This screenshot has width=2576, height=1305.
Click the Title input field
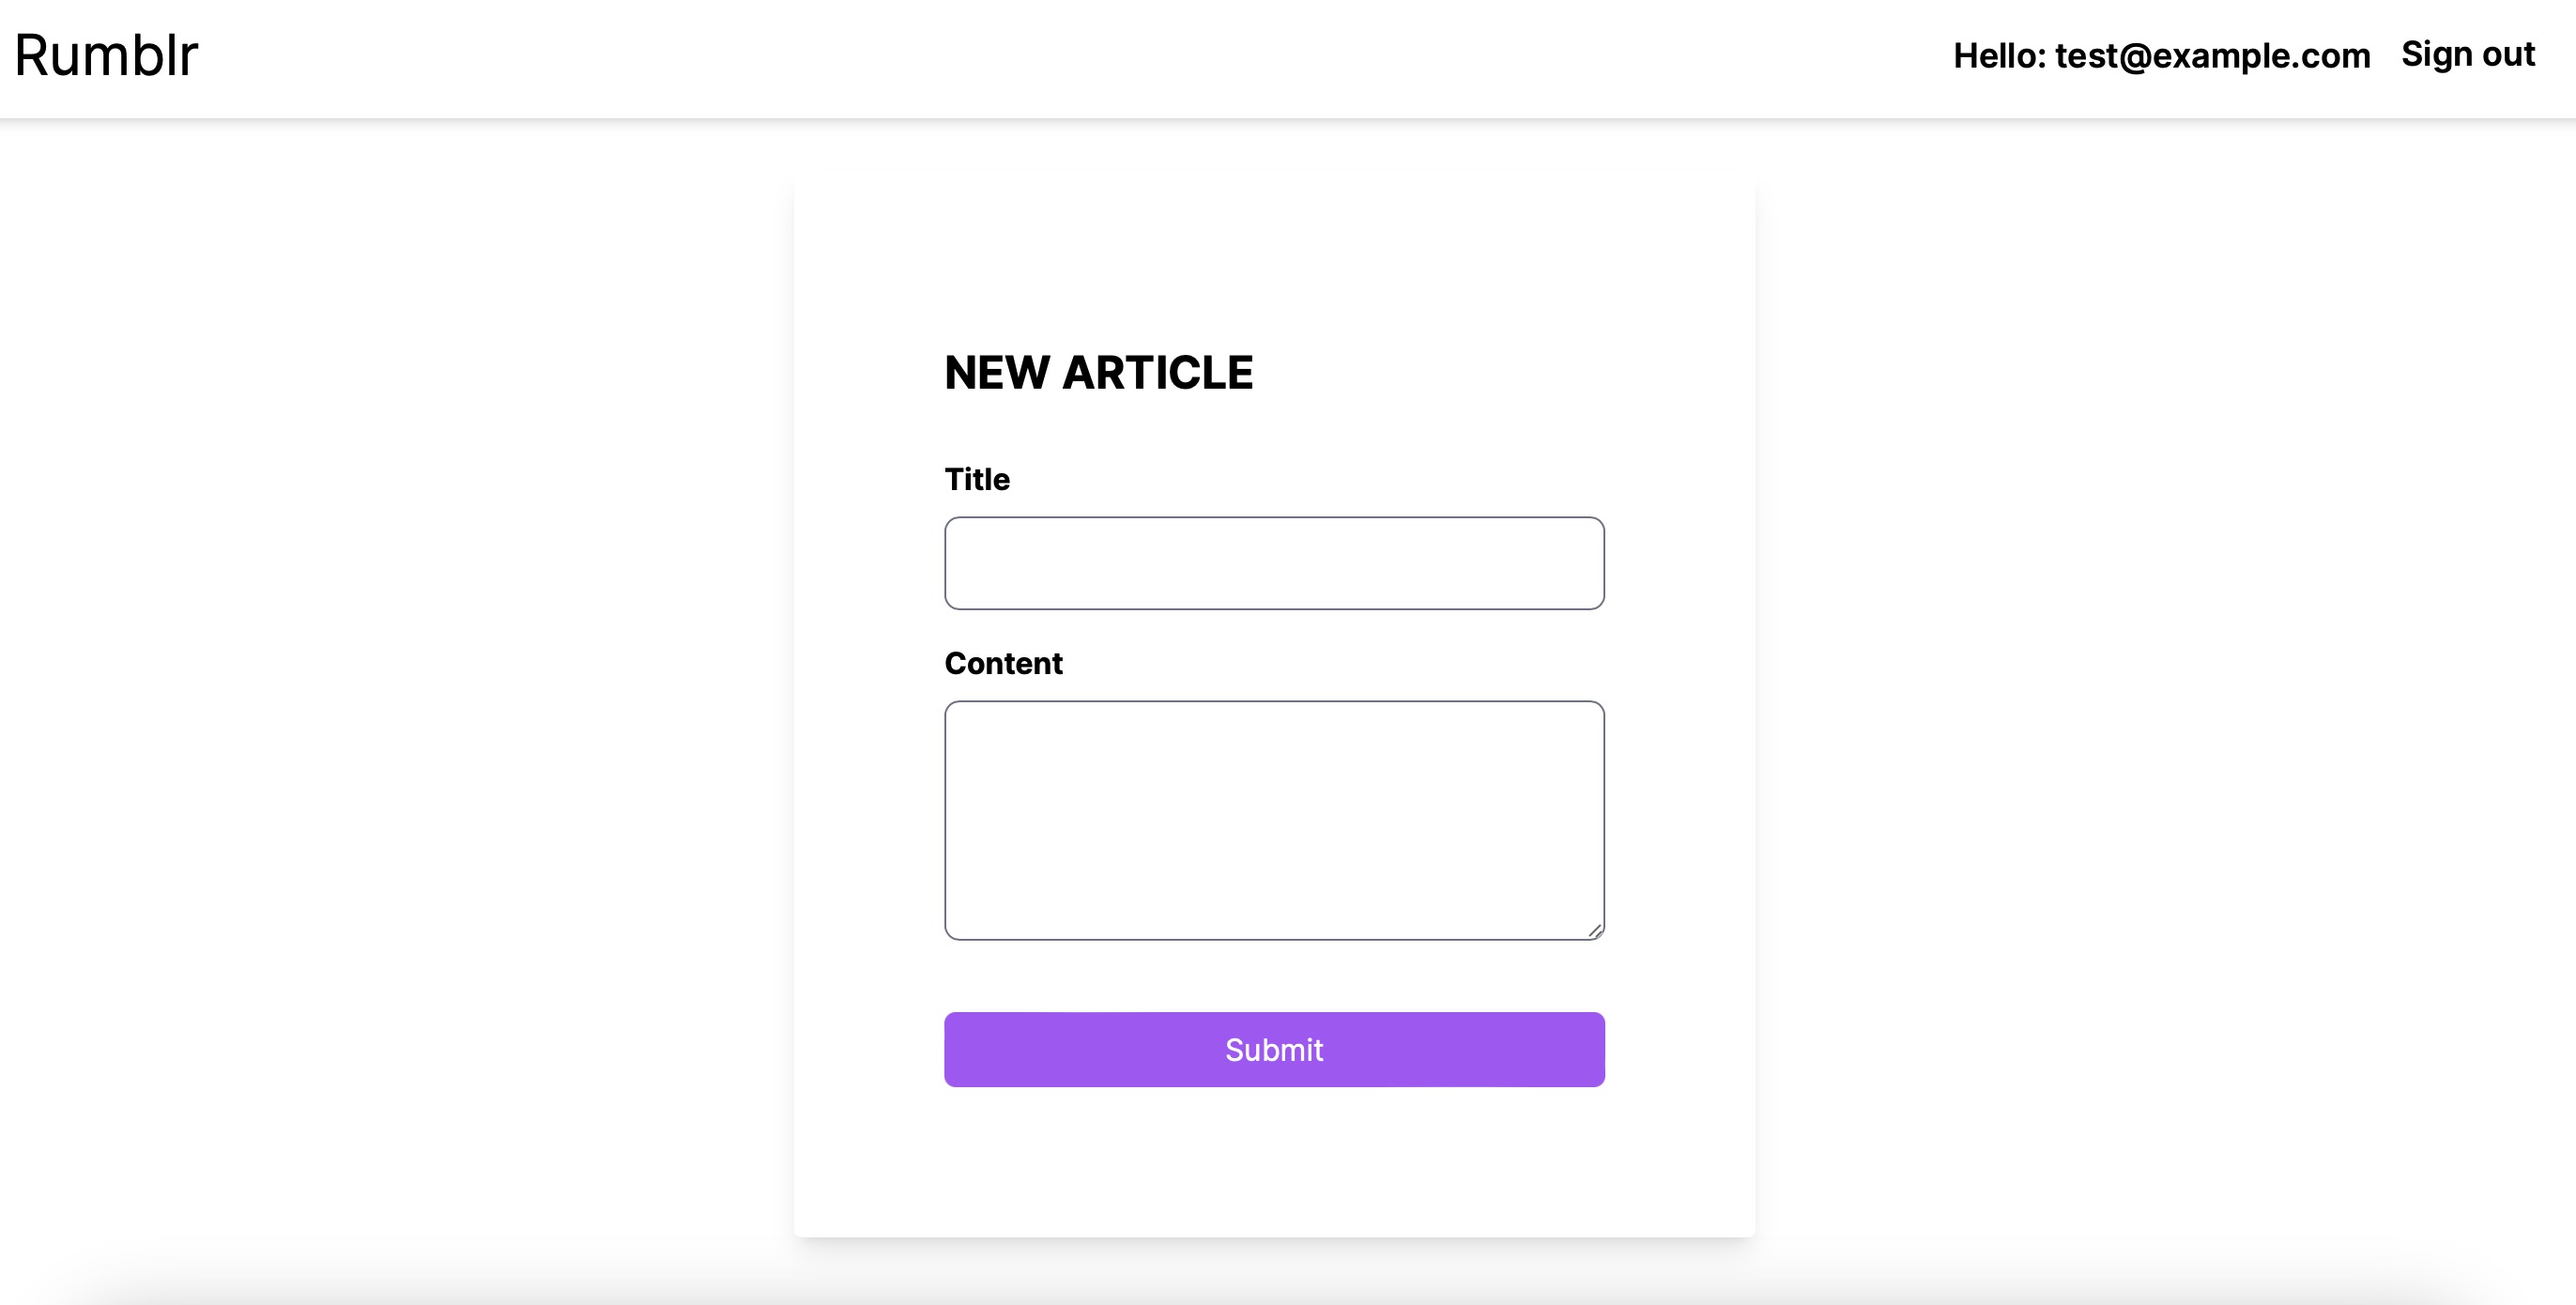click(x=1274, y=563)
